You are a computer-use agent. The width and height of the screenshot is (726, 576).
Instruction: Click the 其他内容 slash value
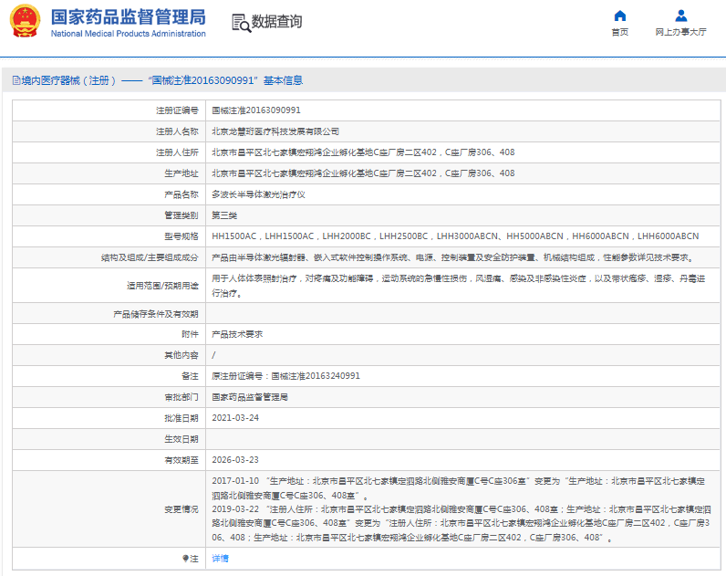pos(213,355)
